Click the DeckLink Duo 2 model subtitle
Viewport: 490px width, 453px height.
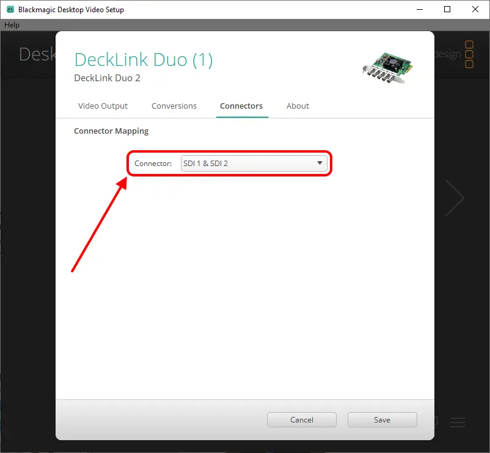(x=107, y=78)
